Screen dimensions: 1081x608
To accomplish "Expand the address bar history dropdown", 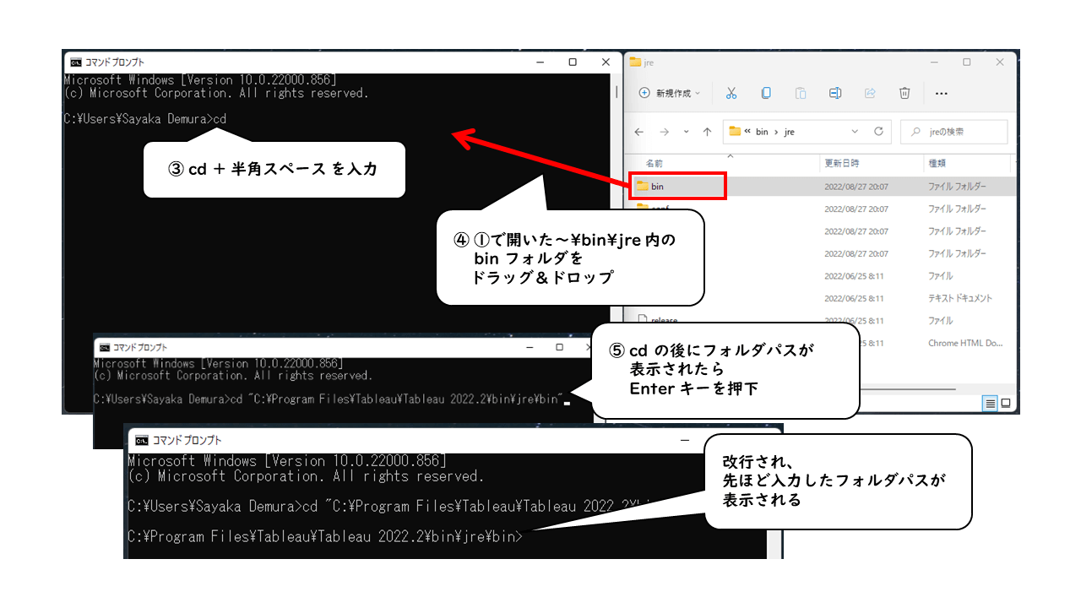I will tap(855, 132).
